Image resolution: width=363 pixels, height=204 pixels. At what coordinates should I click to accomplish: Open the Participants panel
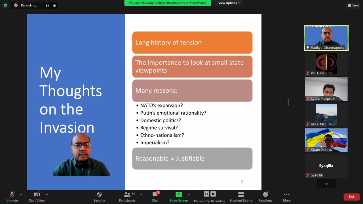(x=127, y=197)
